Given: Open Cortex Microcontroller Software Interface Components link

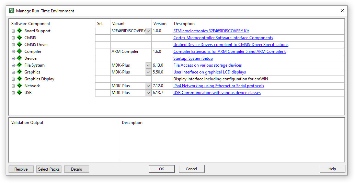Looking at the screenshot, I should pyautogui.click(x=223, y=38).
